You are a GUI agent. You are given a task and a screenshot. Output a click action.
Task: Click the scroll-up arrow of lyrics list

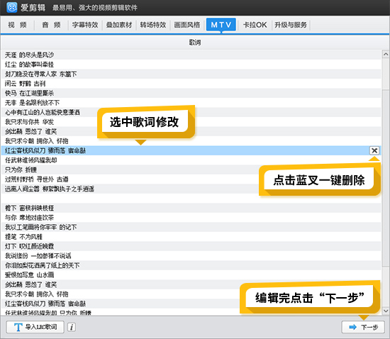(x=386, y=54)
